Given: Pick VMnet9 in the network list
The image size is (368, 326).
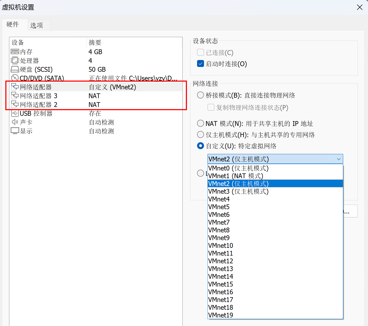Looking at the screenshot, I should tap(275, 238).
